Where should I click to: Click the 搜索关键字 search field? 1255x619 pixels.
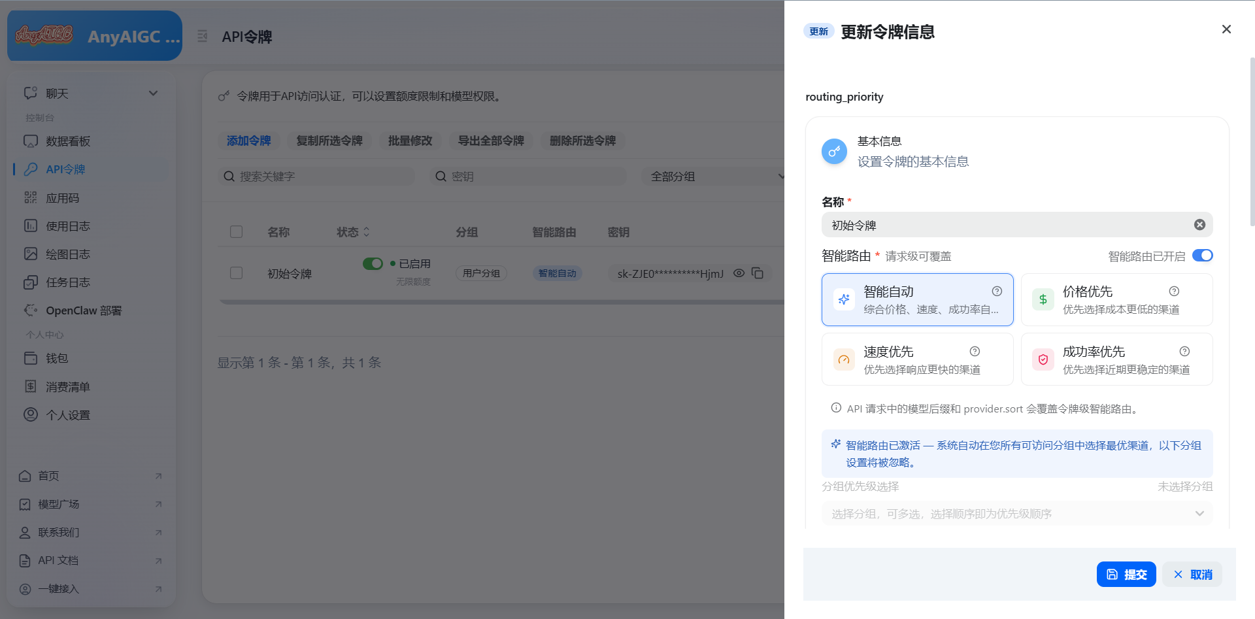point(316,176)
